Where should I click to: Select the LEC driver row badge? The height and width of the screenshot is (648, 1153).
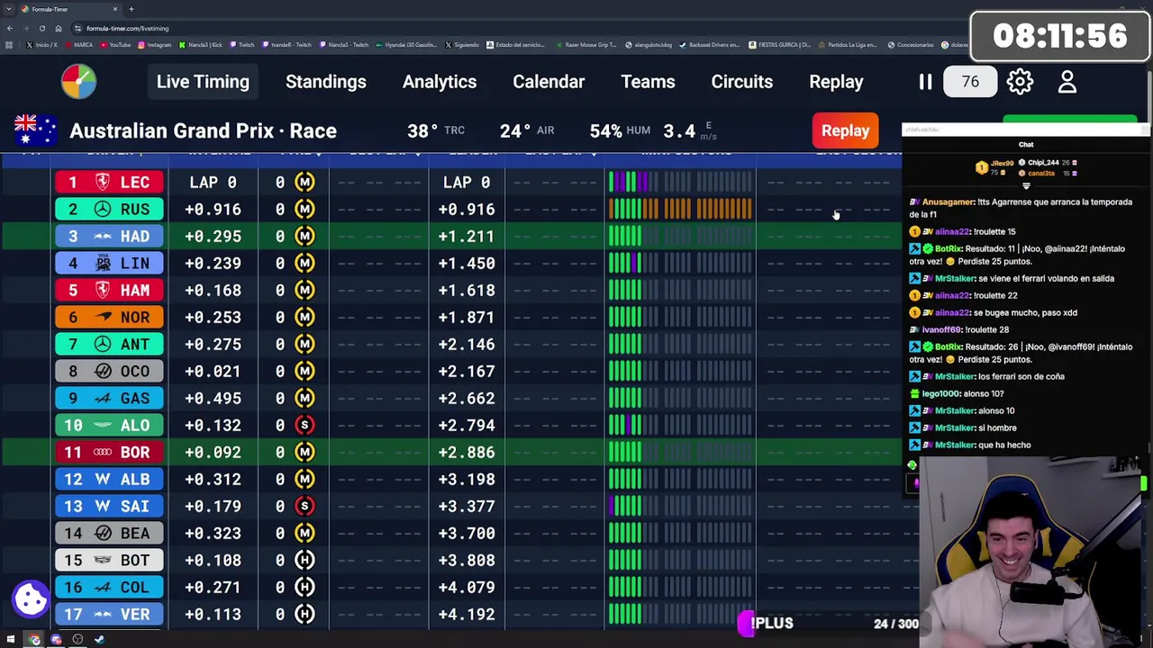[x=109, y=183]
